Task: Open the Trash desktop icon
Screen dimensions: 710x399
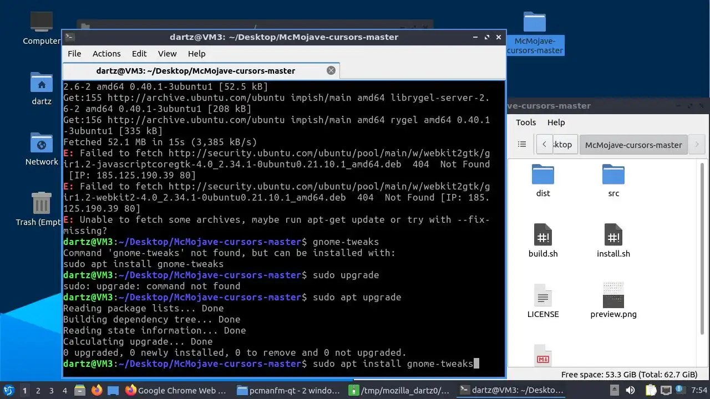Action: (41, 209)
